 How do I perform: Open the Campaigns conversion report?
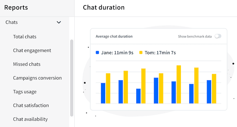(37, 78)
